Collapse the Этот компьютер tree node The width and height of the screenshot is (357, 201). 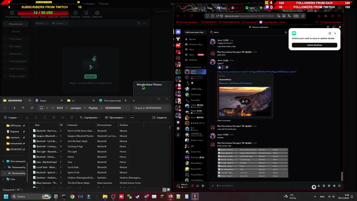click(x=3, y=161)
